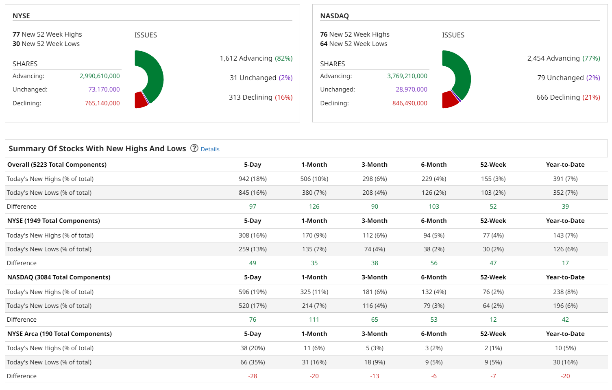Viewport: 612px width, 390px height.
Task: Click the 'Summary Of Stocks With New Highs And Lows' title
Action: coord(97,148)
